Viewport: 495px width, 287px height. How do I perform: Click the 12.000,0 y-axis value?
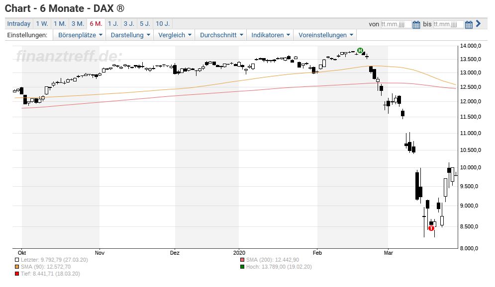[471, 101]
